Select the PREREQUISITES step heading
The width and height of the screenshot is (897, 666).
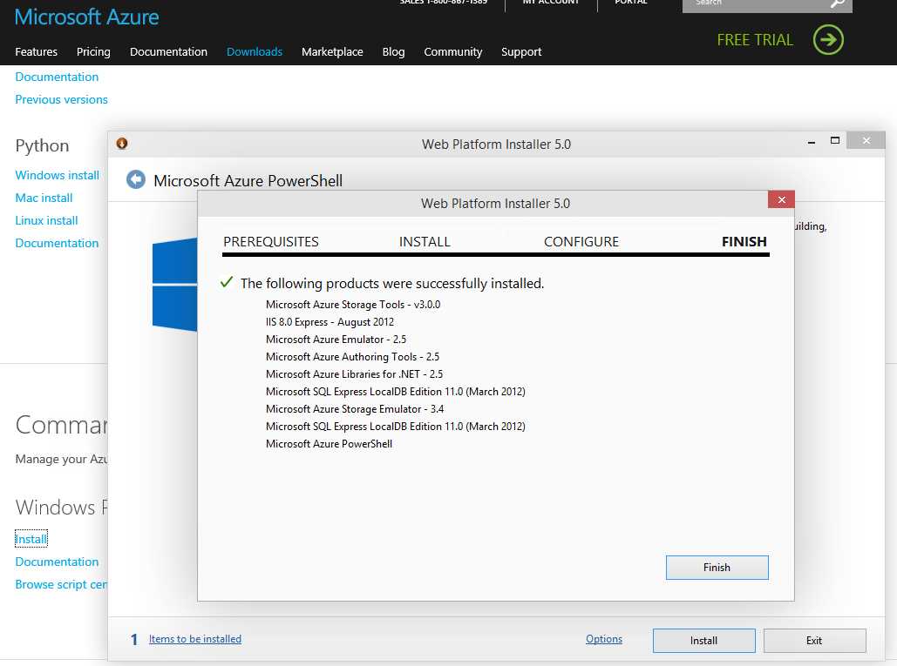270,242
